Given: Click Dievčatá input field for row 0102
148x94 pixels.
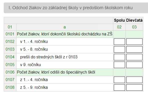Looking at the screenshot, I should (134, 42).
